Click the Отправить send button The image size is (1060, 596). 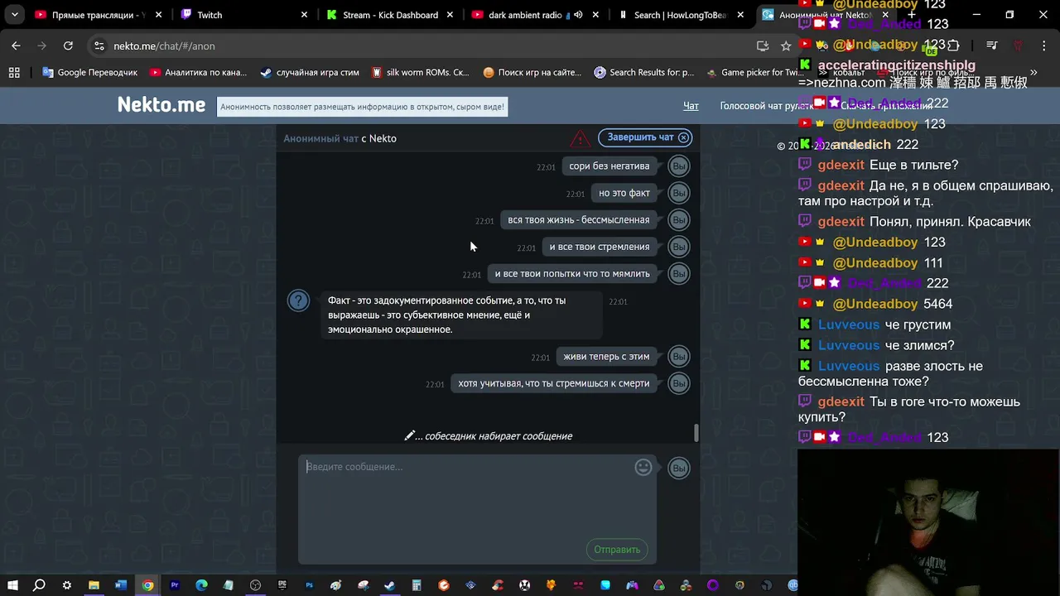[x=617, y=550]
